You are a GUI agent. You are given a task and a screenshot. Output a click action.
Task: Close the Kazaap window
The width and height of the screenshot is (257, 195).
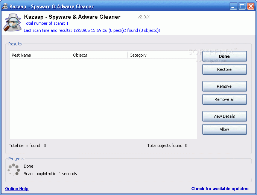pyautogui.click(x=251, y=6)
